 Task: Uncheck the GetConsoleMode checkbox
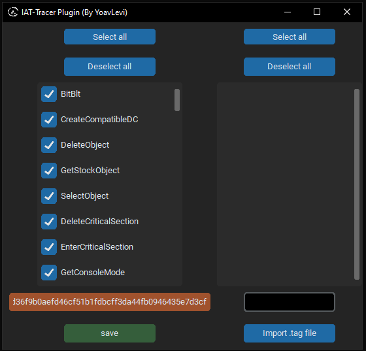click(49, 273)
